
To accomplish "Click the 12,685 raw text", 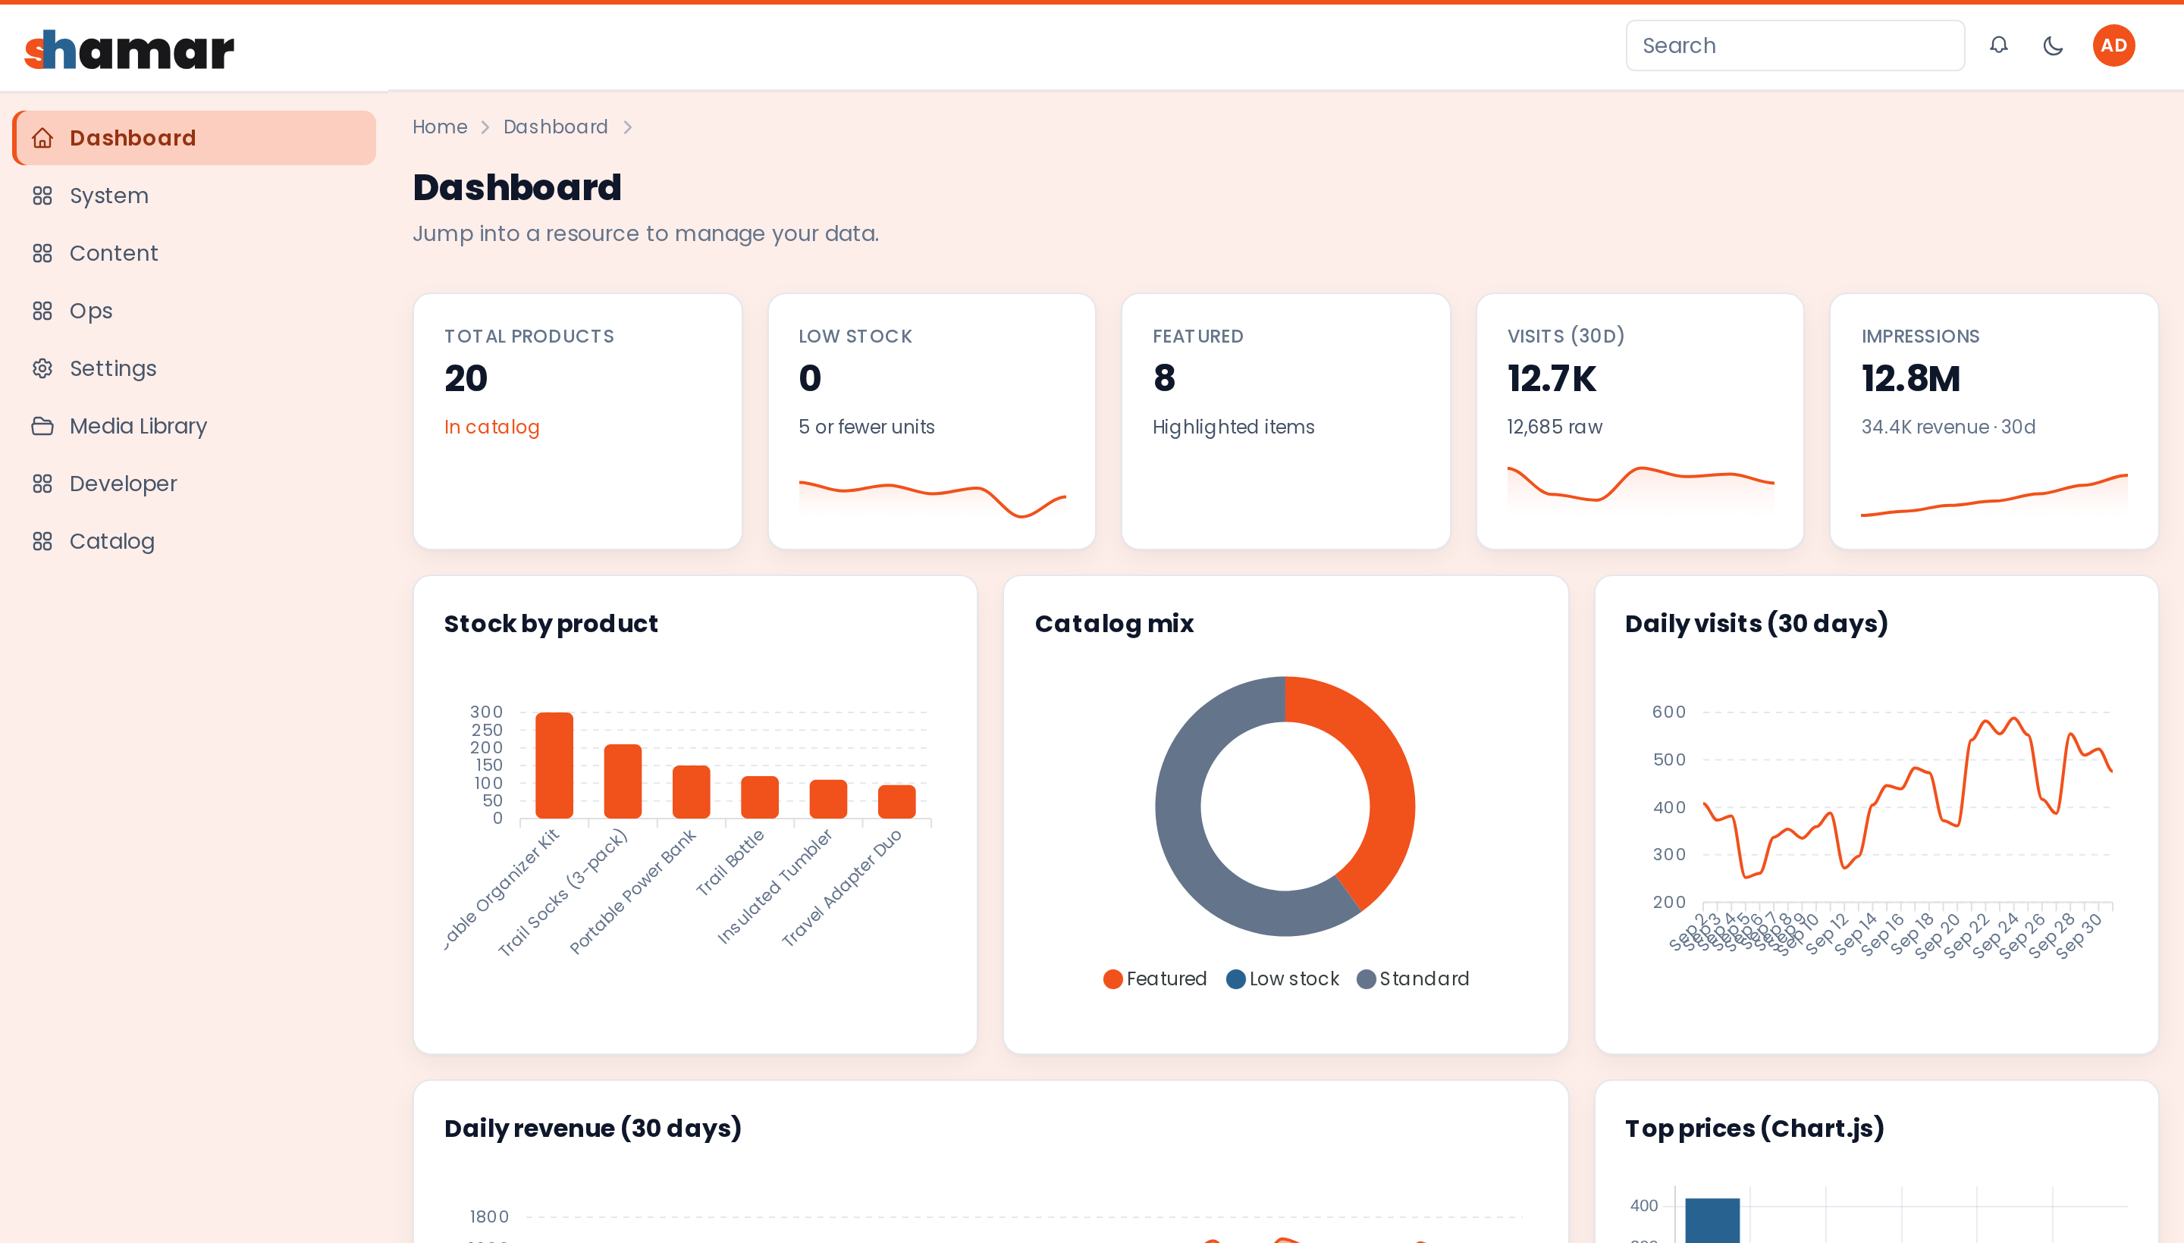I will click(1555, 427).
